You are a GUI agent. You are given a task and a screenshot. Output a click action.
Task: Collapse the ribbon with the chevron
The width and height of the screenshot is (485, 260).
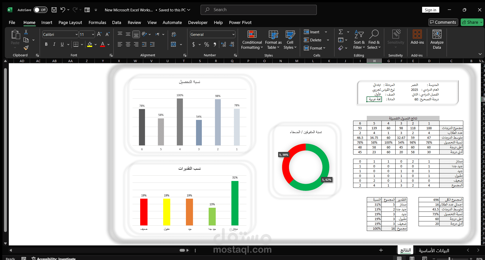[480, 54]
